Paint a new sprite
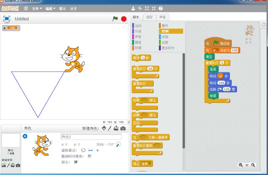268x175 pixels. [x=110, y=128]
